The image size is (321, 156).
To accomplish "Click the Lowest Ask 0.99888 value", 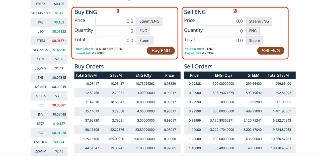I will point(98,53).
